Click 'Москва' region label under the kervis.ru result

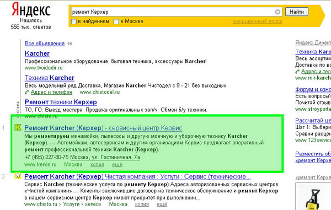(73, 164)
